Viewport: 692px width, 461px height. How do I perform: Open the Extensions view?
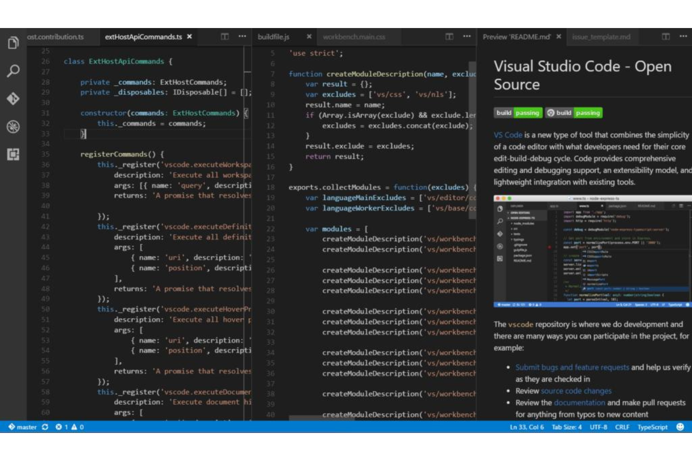click(x=13, y=154)
